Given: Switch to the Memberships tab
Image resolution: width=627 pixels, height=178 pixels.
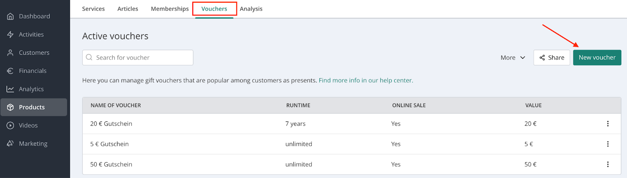Looking at the screenshot, I should (170, 9).
